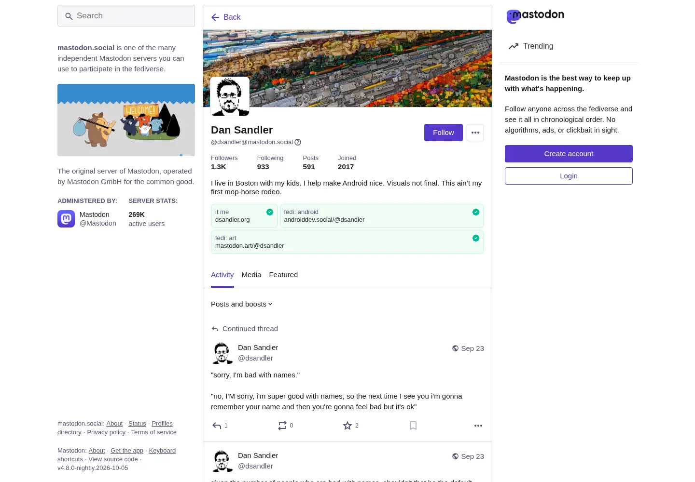Click the Mastodon admin account avatar
695x482 pixels.
coord(66,219)
